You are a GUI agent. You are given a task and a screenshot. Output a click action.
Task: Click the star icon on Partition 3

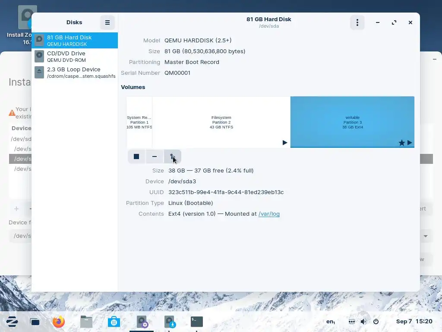click(402, 143)
